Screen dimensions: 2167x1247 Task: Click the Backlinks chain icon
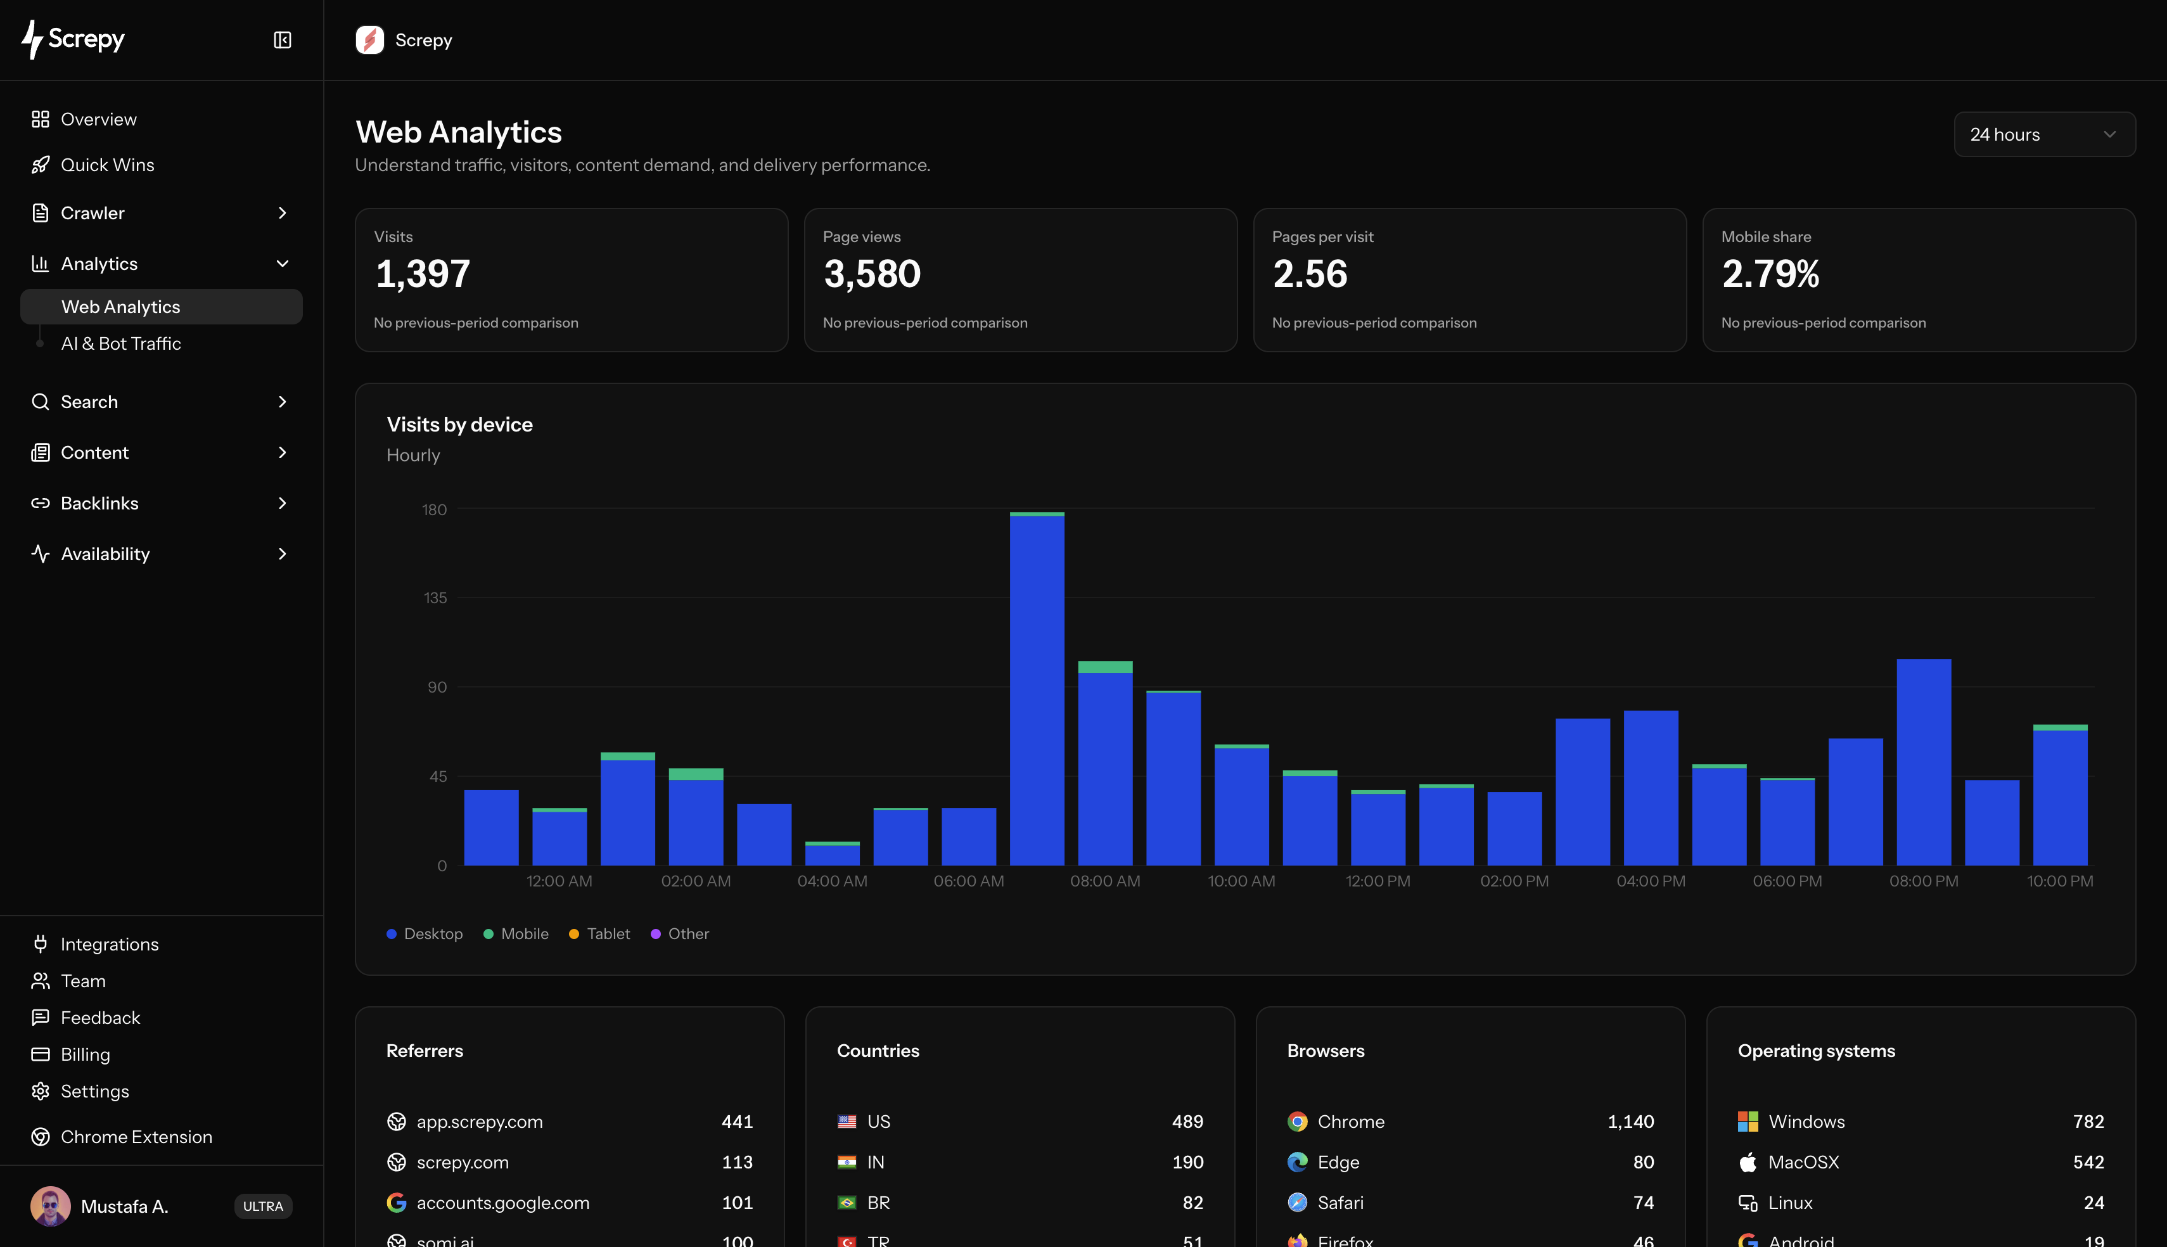[x=41, y=502]
